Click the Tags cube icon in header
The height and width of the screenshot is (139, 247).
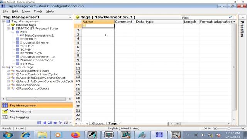pyautogui.click(x=77, y=17)
